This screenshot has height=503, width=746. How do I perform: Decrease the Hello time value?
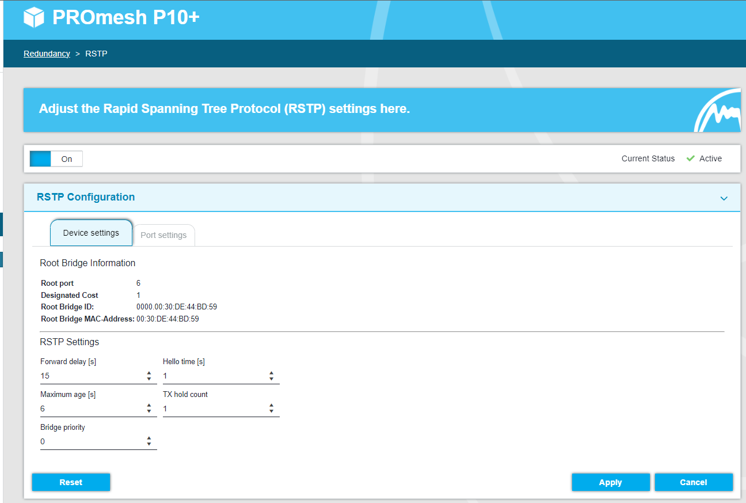pyautogui.click(x=272, y=379)
